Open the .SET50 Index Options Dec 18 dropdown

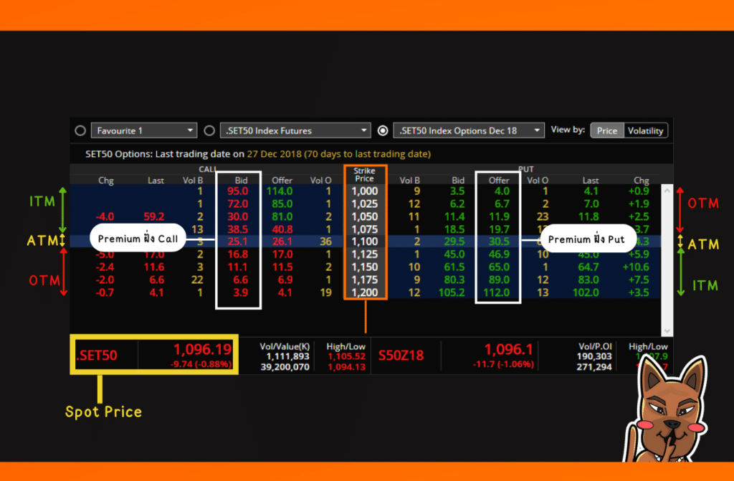tap(538, 130)
